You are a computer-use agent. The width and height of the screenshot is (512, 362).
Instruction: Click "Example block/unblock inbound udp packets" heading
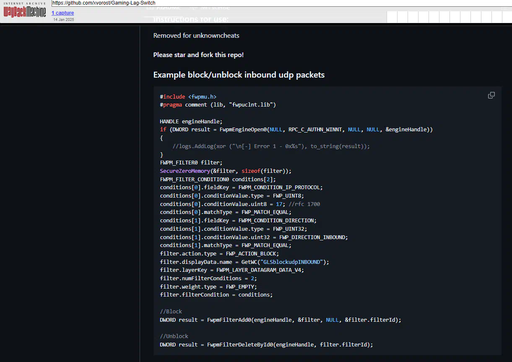coord(239,75)
